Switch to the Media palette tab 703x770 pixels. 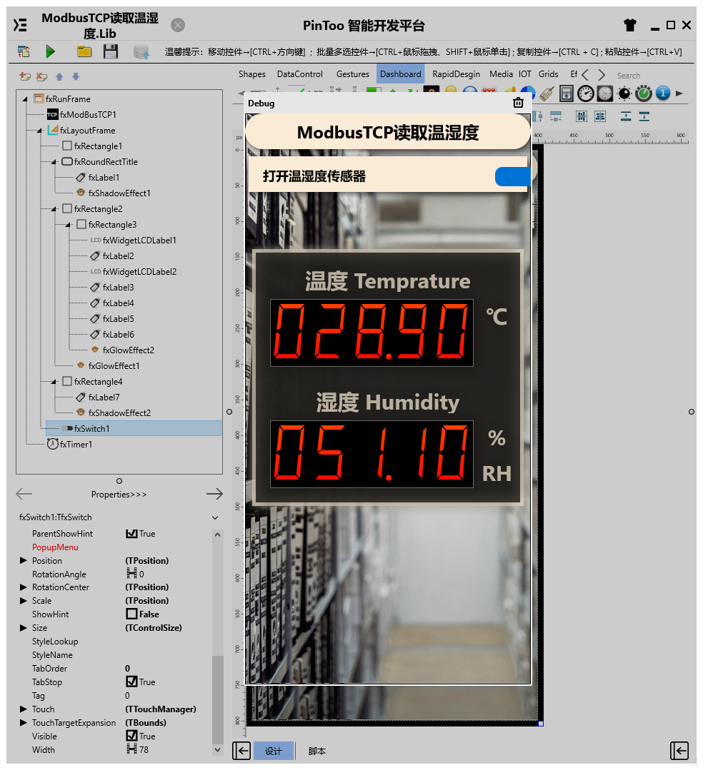[501, 74]
